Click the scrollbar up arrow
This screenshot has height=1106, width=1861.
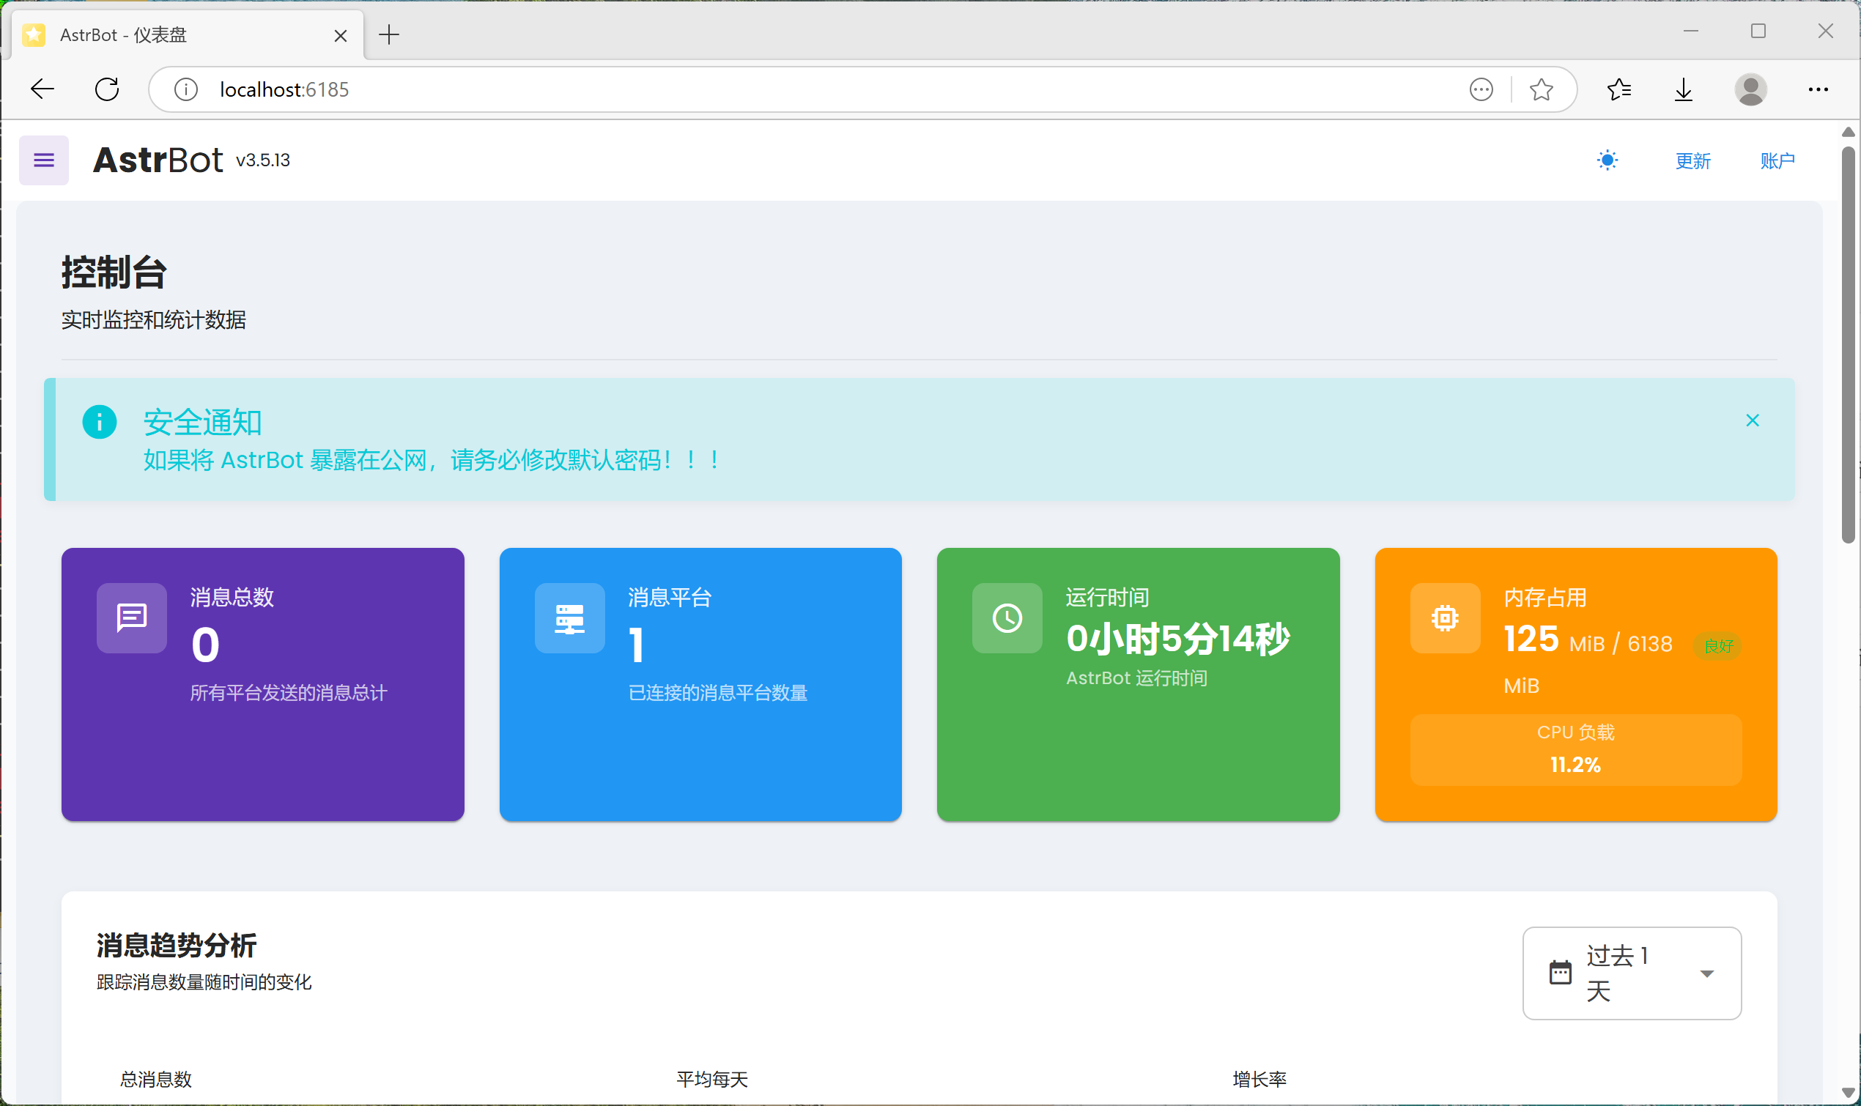[x=1848, y=132]
